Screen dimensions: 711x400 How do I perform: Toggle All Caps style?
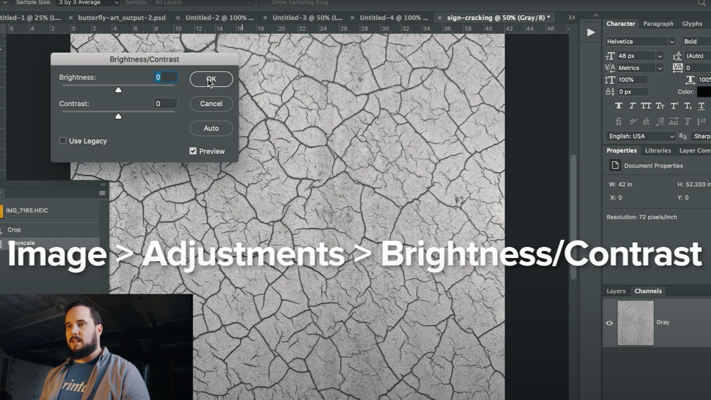click(646, 106)
